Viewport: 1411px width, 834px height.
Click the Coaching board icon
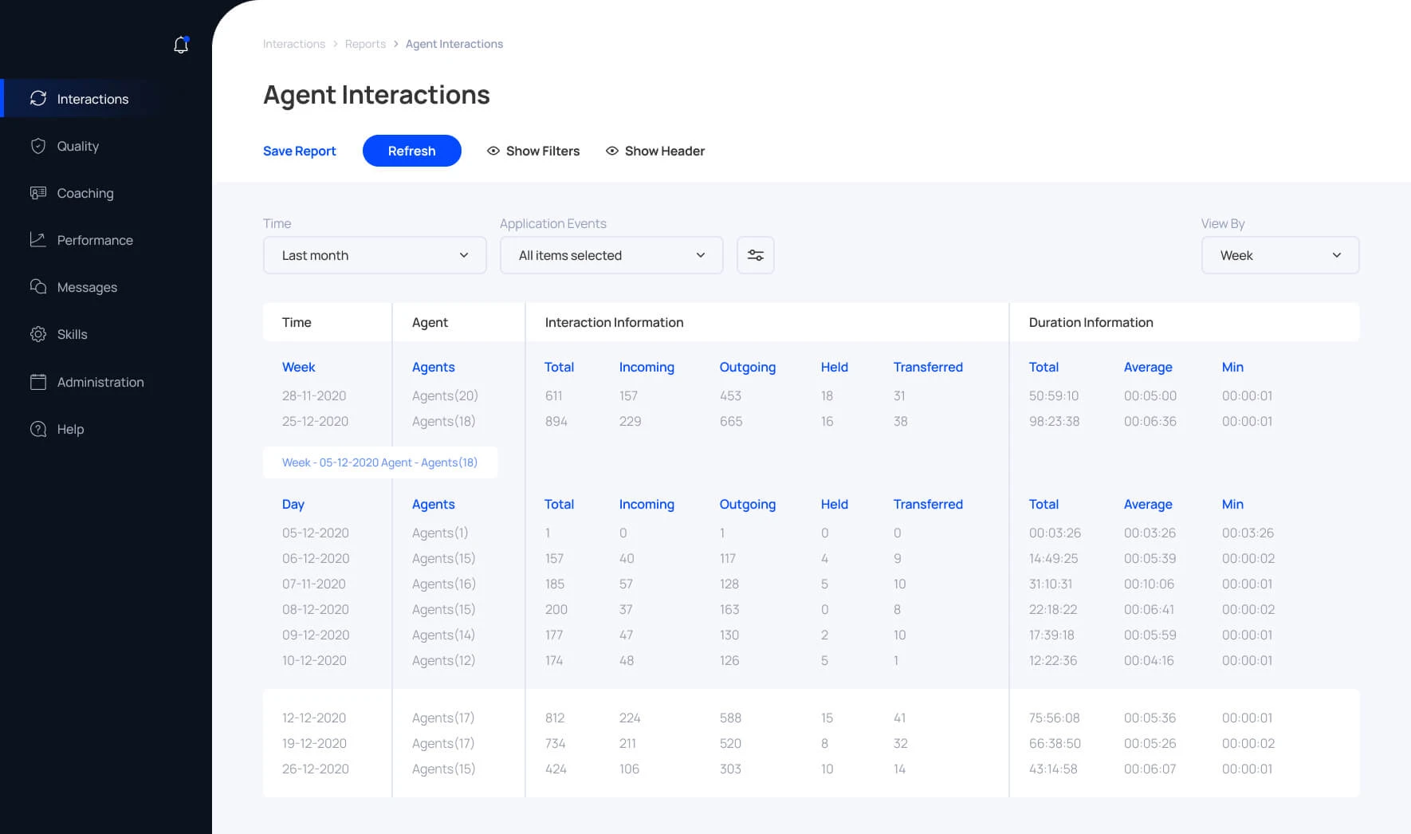pyautogui.click(x=38, y=193)
